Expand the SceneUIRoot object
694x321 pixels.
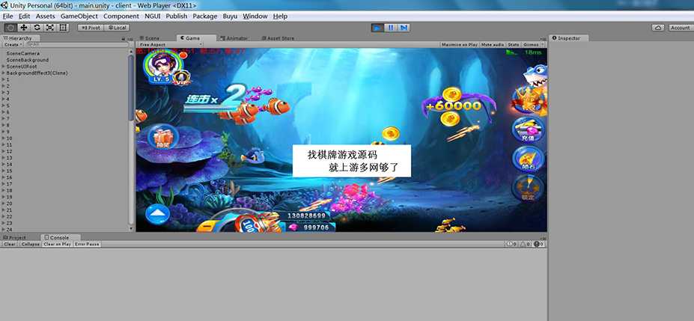point(4,67)
